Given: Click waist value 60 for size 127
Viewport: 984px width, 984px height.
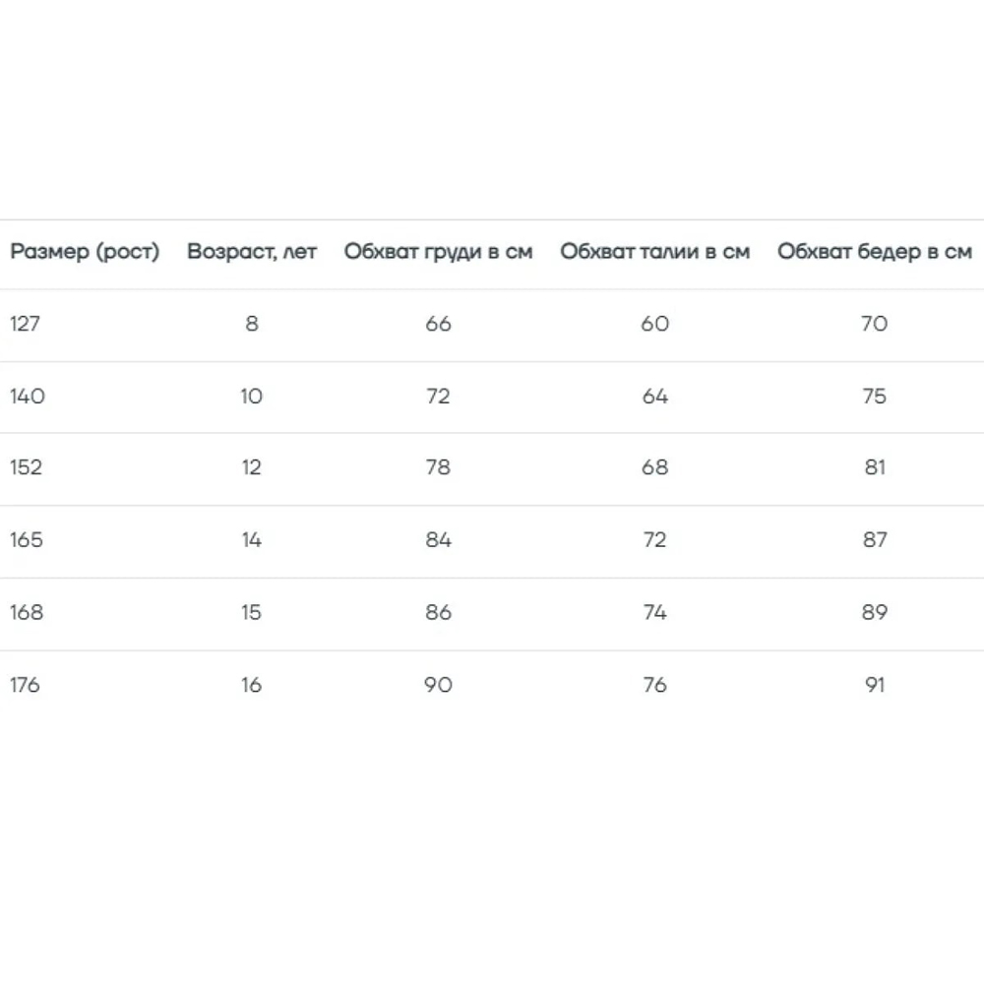Looking at the screenshot, I should point(654,324).
